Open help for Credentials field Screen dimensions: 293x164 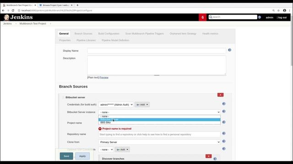pos(224,104)
